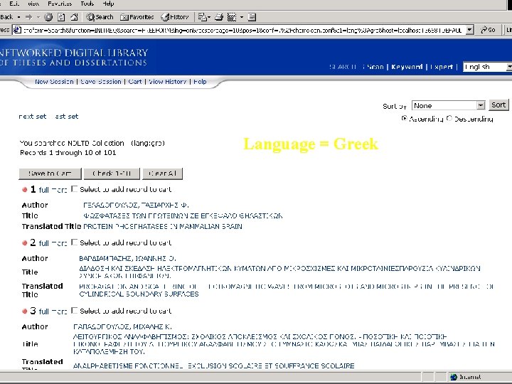Click the Forward arrow in browser toolbar
This screenshot has width=512, height=384.
29,17
